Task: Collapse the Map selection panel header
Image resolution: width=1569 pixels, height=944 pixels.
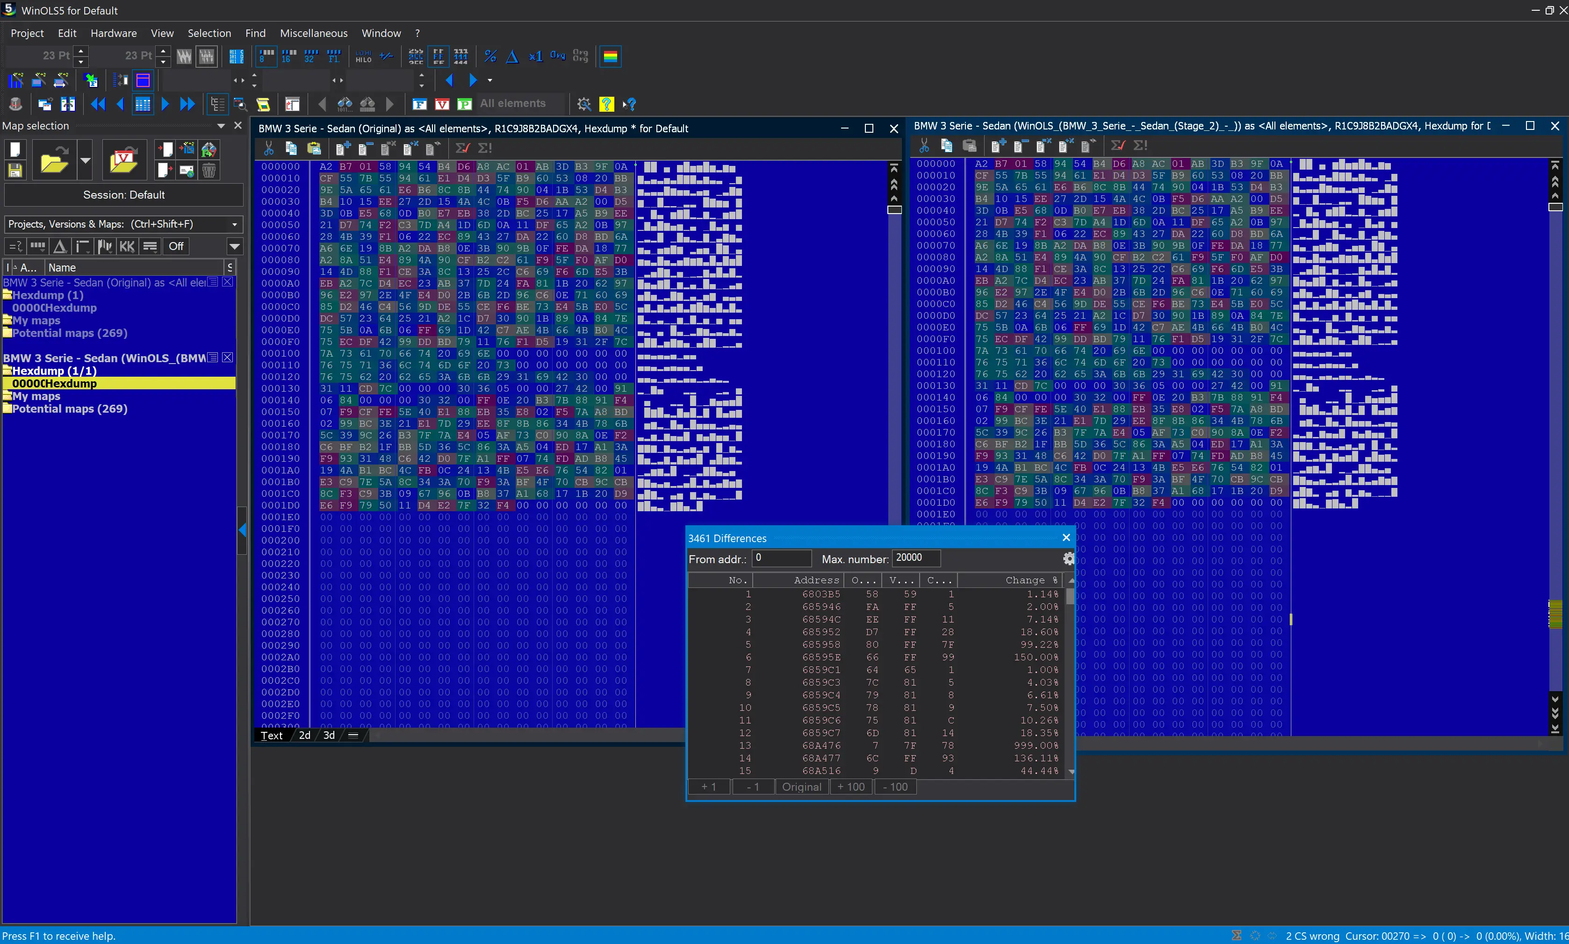Action: (221, 125)
